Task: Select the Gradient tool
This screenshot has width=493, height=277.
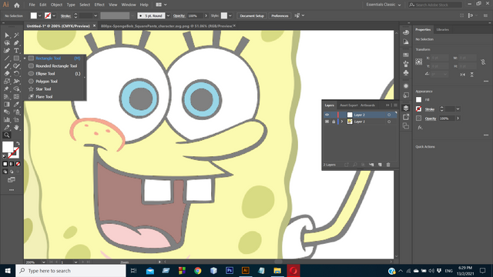Action: [x=7, y=105]
